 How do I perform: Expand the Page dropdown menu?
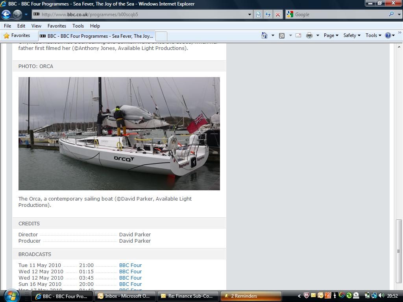tap(330, 35)
